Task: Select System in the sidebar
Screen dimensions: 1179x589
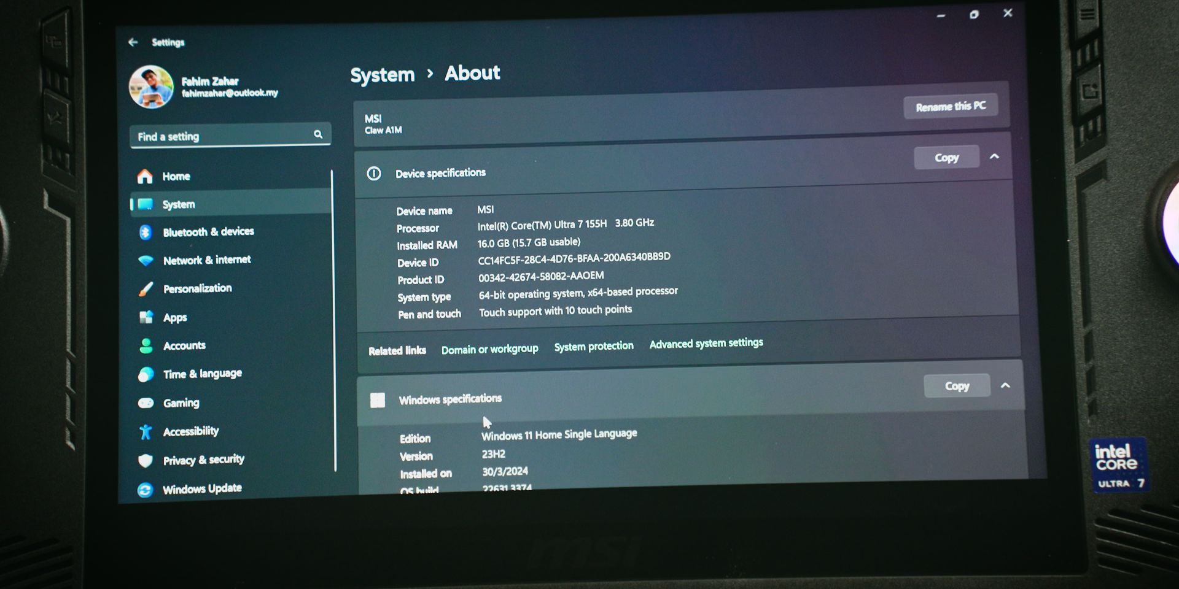Action: (x=231, y=204)
